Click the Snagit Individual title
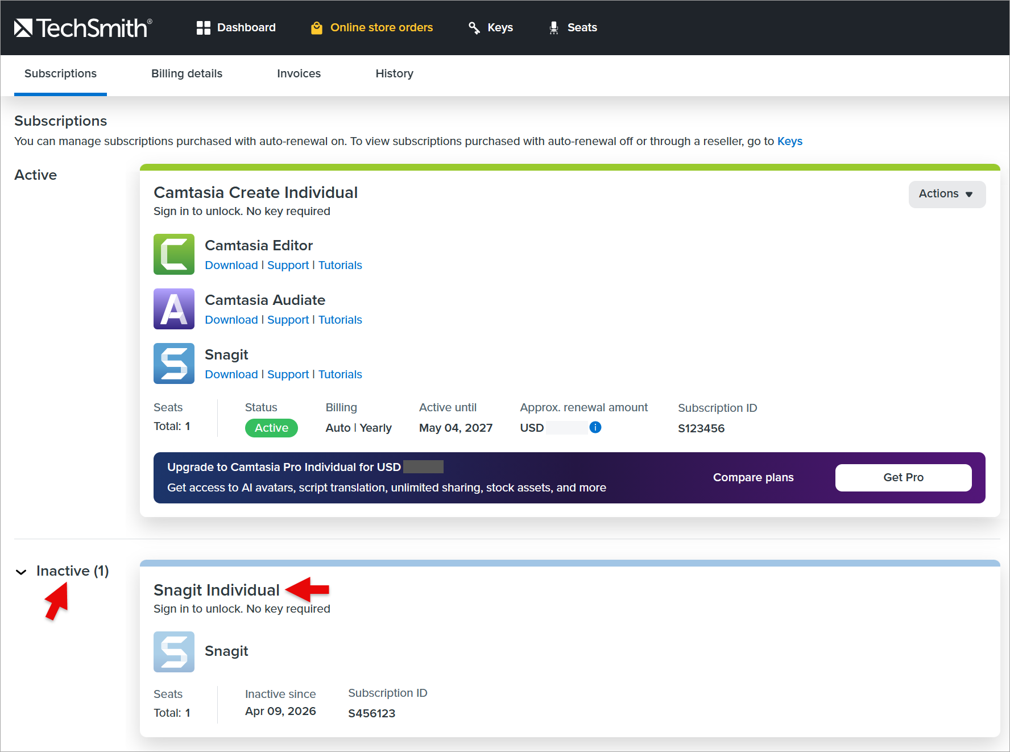 [217, 590]
